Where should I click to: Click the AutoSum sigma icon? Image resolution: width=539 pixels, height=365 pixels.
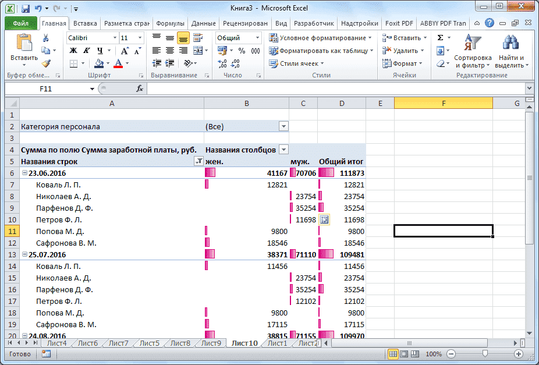tap(439, 37)
